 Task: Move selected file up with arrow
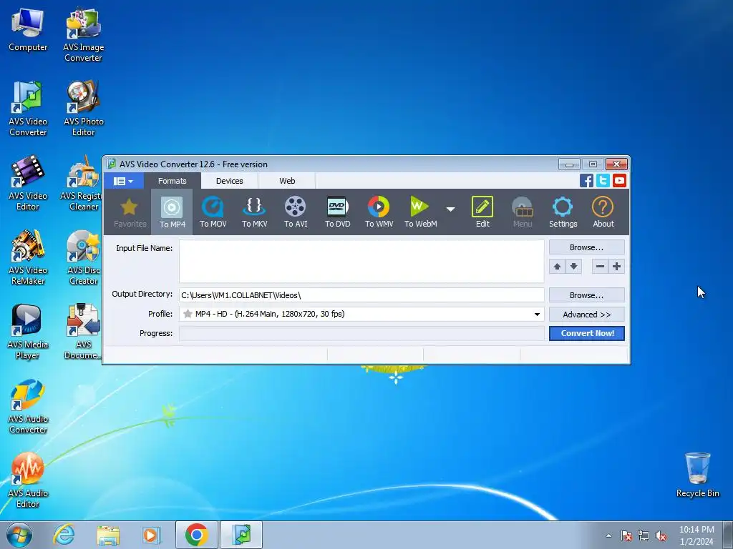557,267
